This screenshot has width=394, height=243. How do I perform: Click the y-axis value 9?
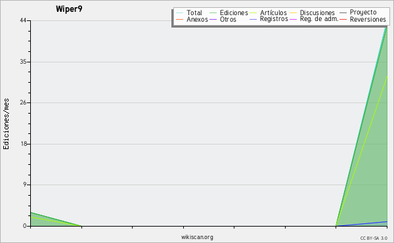tap(25, 185)
